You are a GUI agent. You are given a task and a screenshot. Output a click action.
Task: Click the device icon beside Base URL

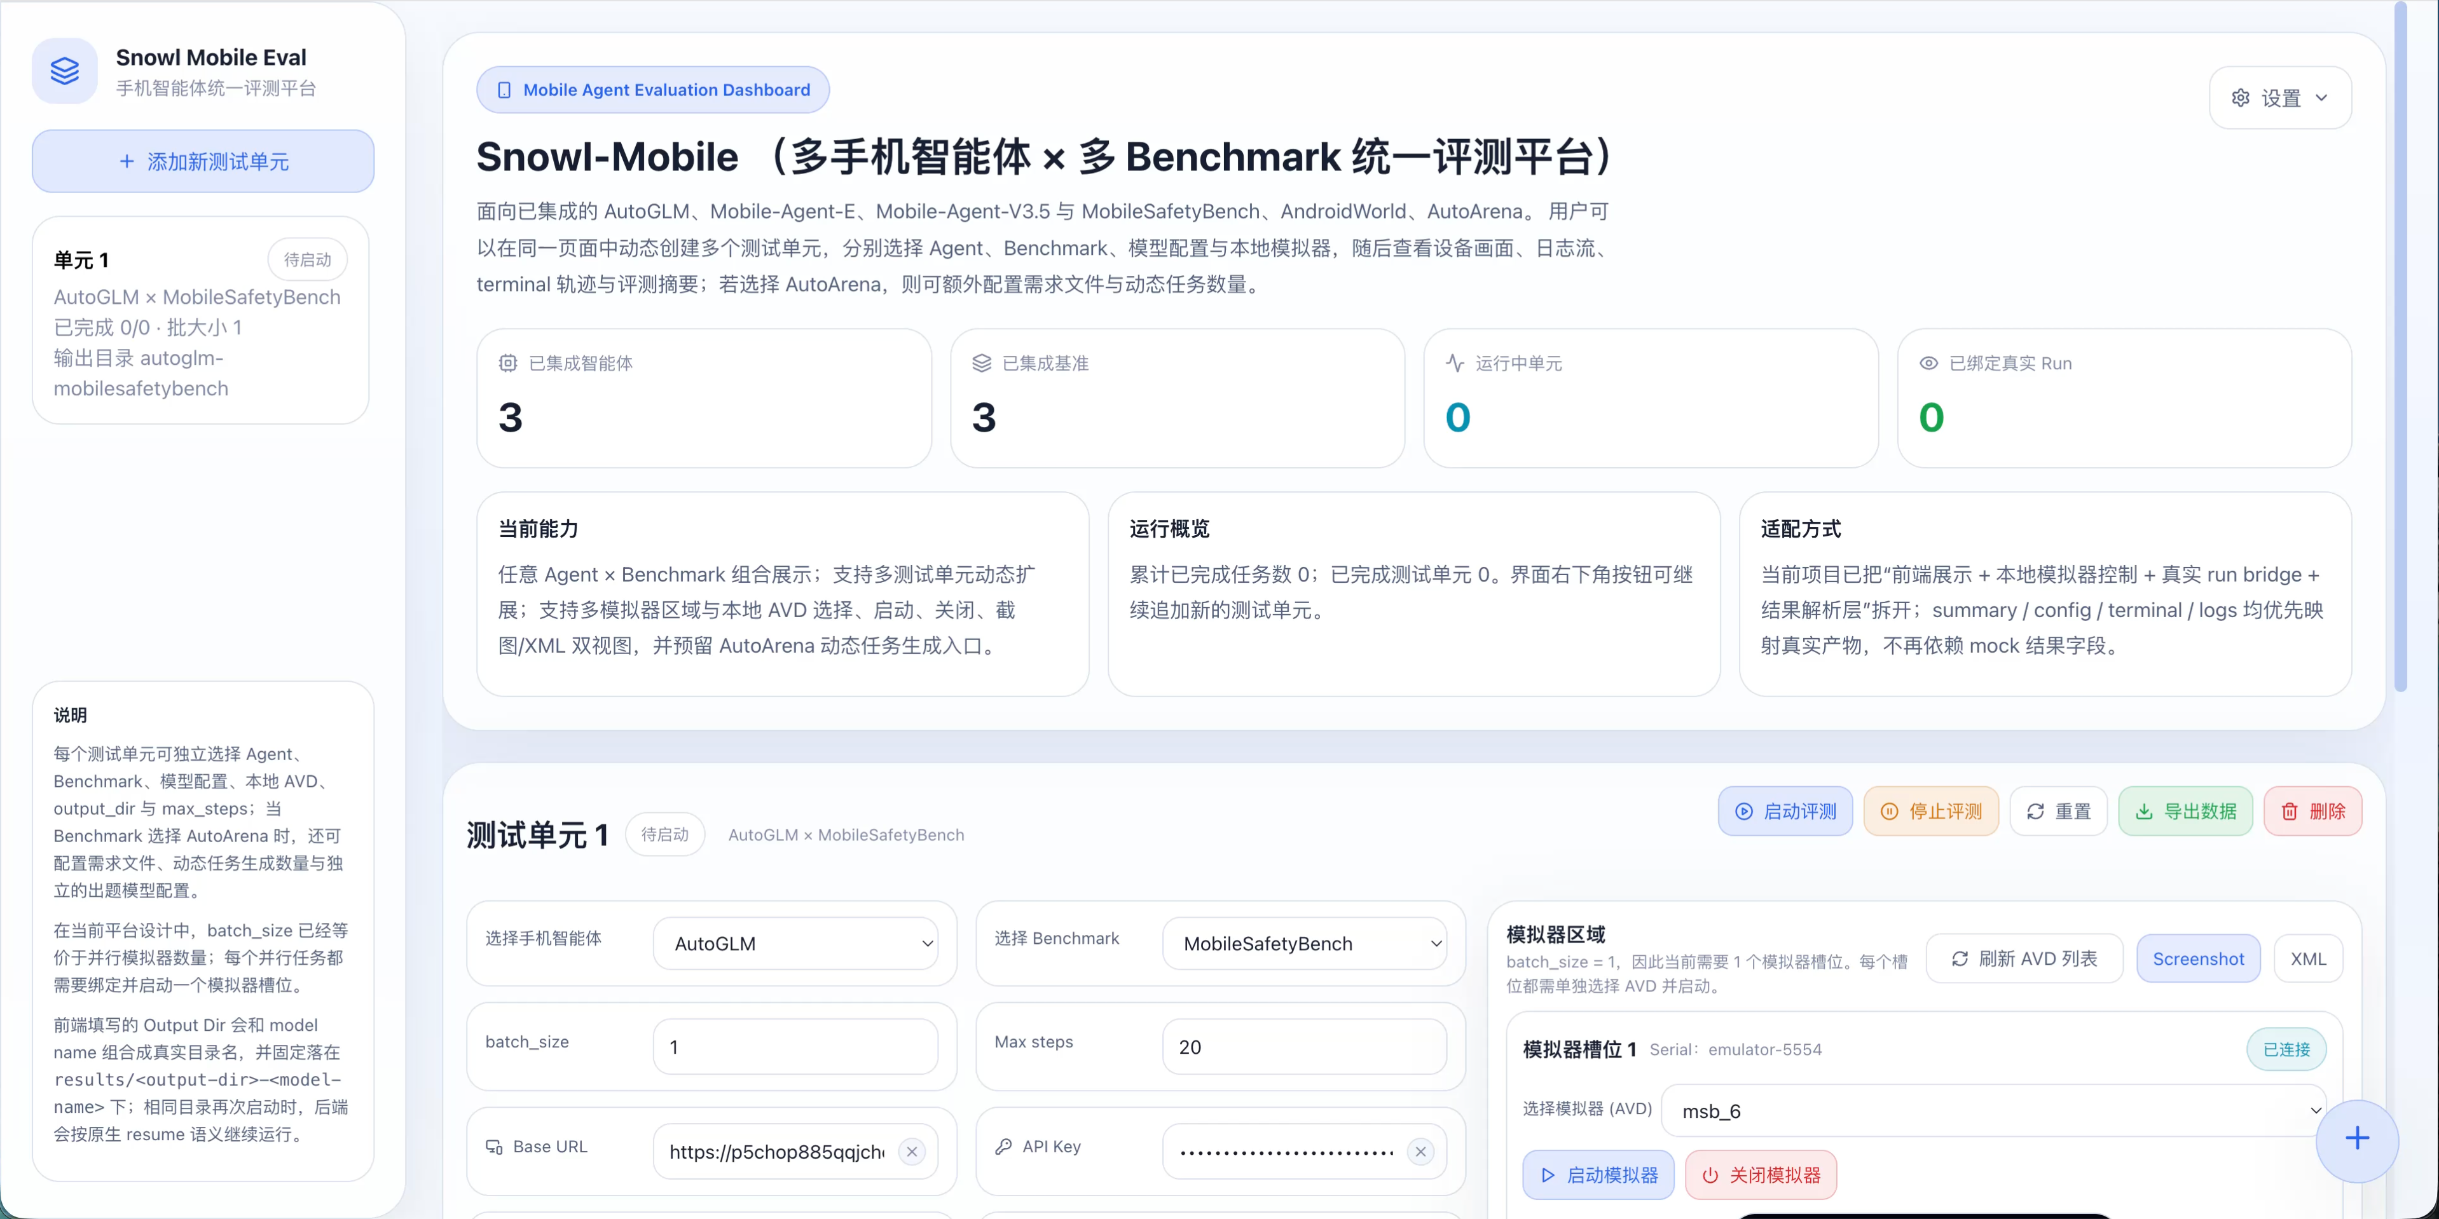pos(494,1146)
